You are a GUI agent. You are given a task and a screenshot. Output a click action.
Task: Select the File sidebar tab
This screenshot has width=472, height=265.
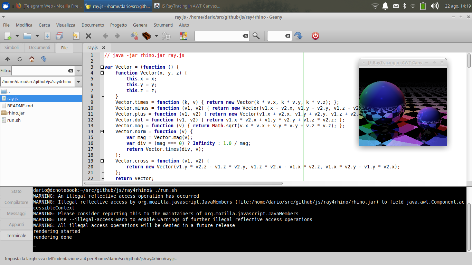click(x=64, y=48)
